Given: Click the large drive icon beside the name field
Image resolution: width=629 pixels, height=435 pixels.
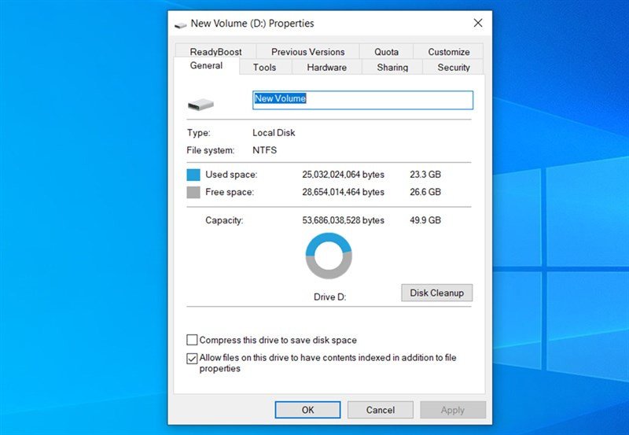Looking at the screenshot, I should click(200, 104).
